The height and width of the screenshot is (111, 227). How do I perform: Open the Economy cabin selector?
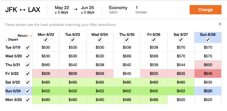click(x=118, y=10)
